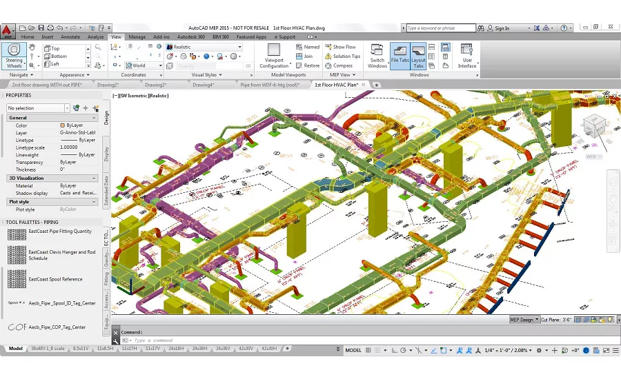Open the MEP Design workspace dropdown
This screenshot has height=379, width=621.
[524, 320]
